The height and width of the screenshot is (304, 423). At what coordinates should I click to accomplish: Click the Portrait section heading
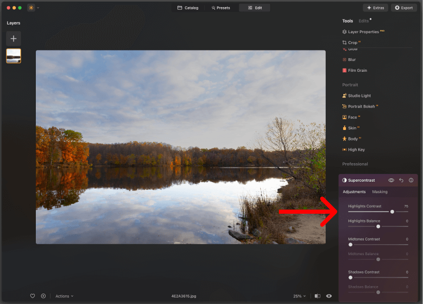click(350, 85)
